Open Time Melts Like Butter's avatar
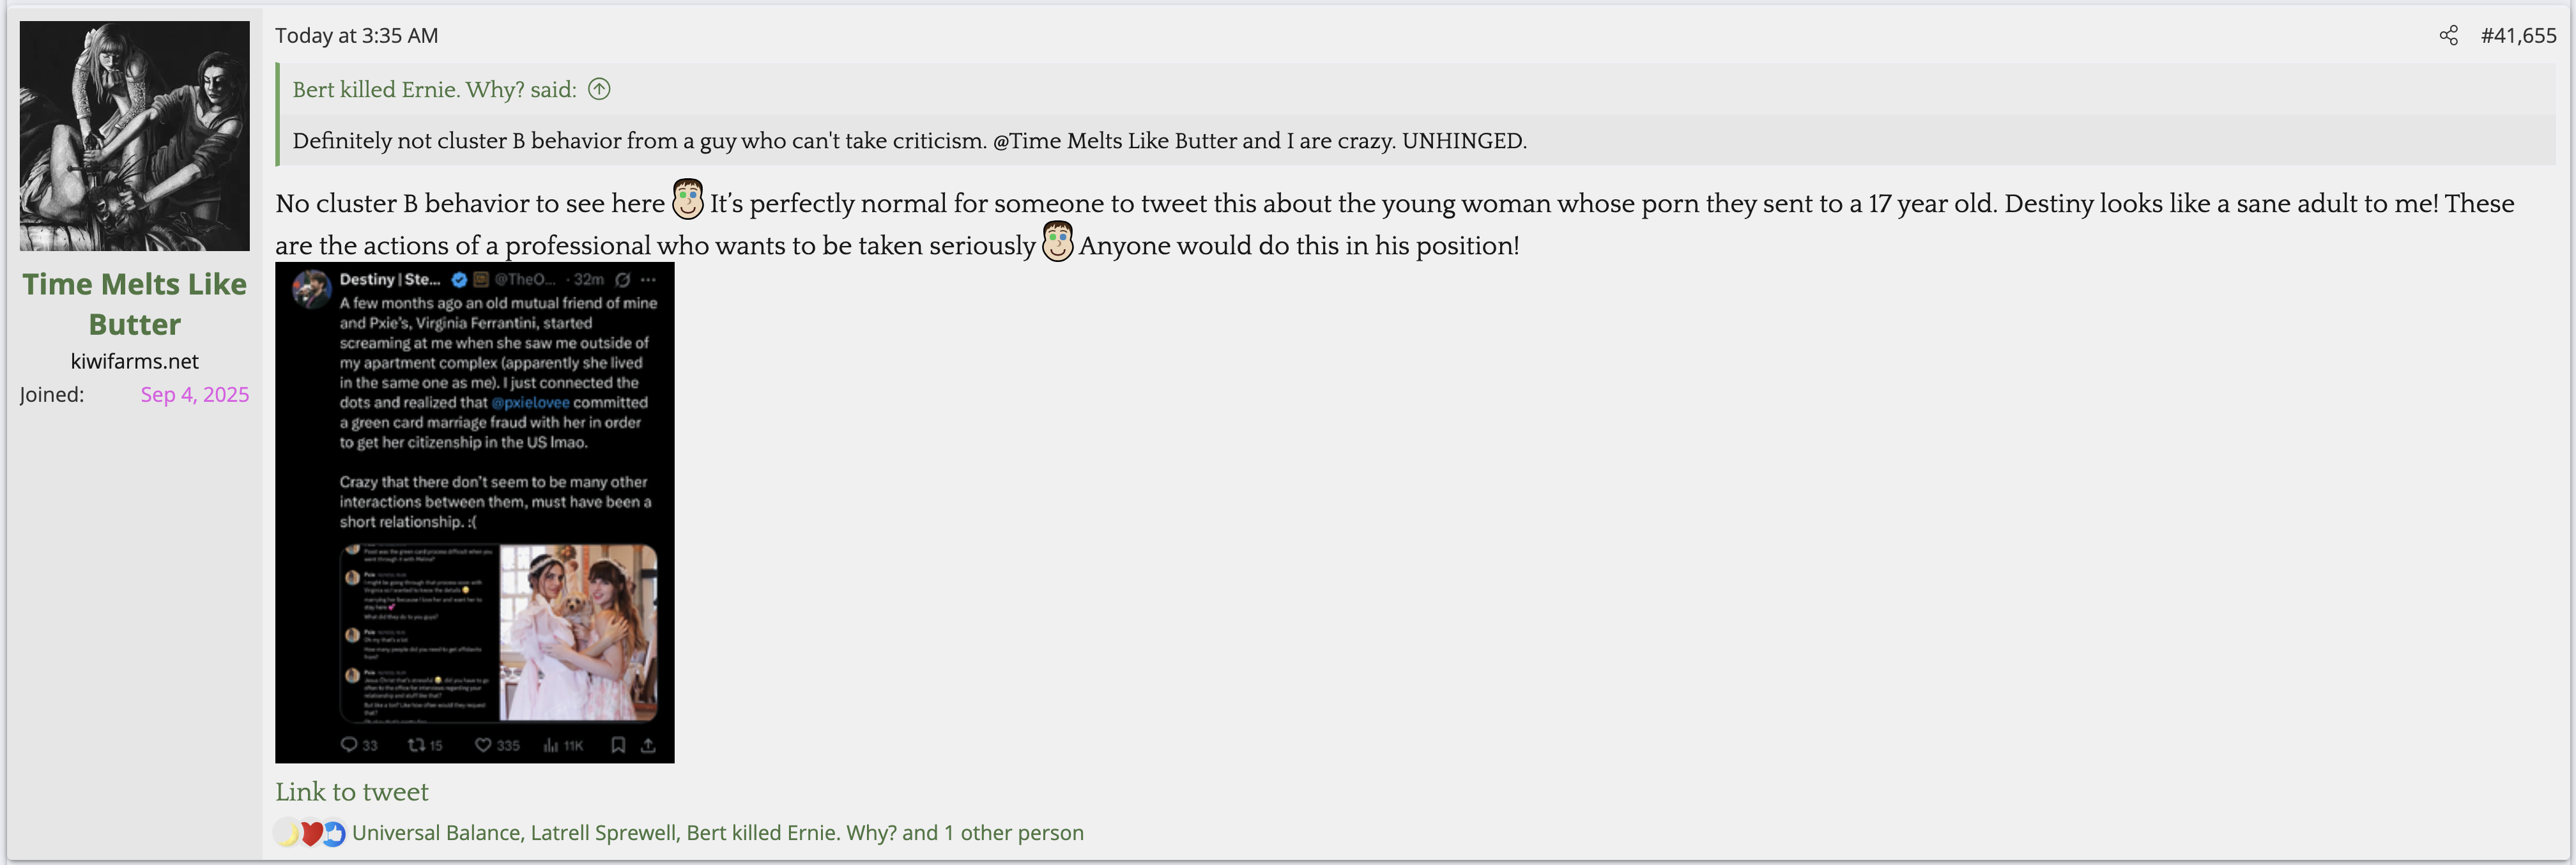 click(x=135, y=136)
